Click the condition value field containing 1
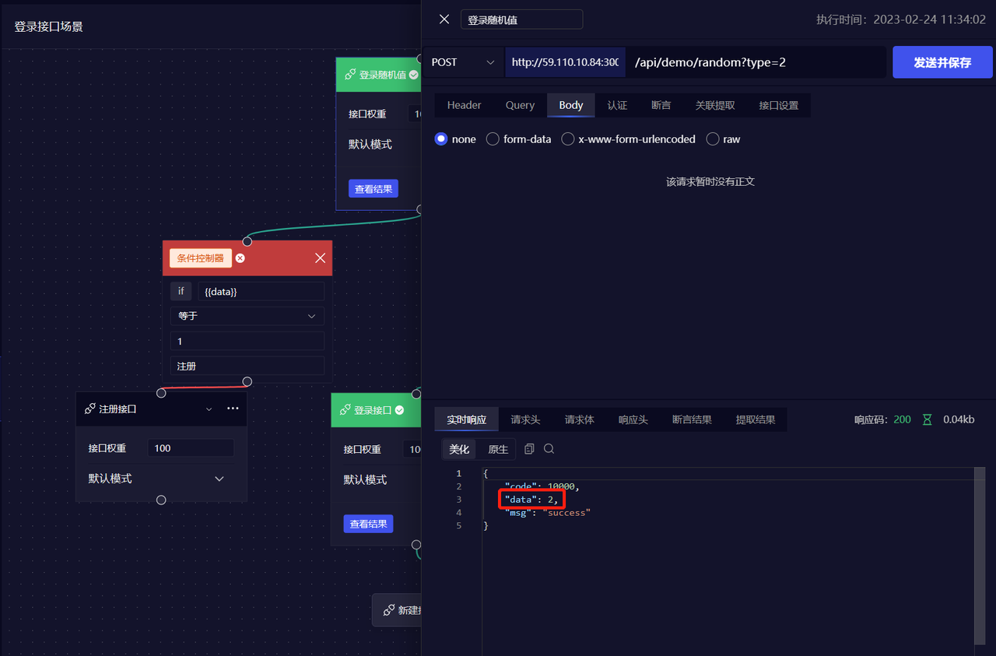 (x=247, y=341)
